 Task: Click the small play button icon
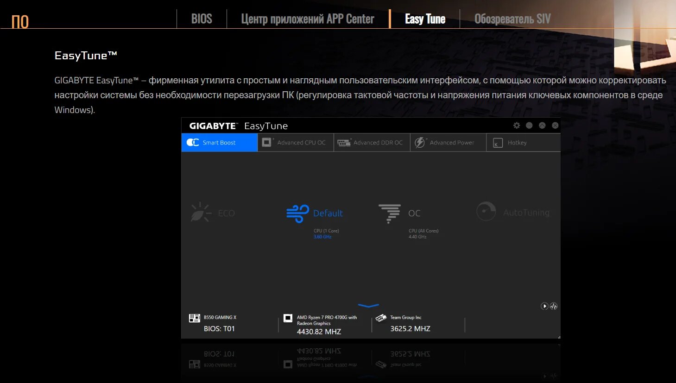tap(544, 306)
